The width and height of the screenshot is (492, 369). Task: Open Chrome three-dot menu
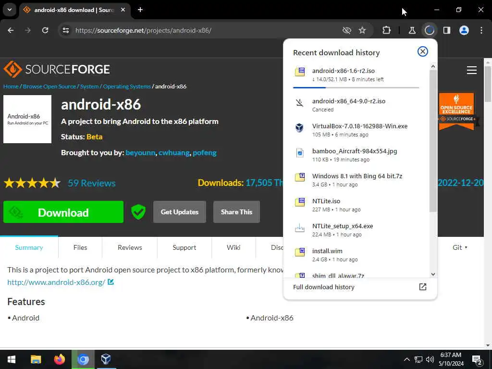coord(481,30)
